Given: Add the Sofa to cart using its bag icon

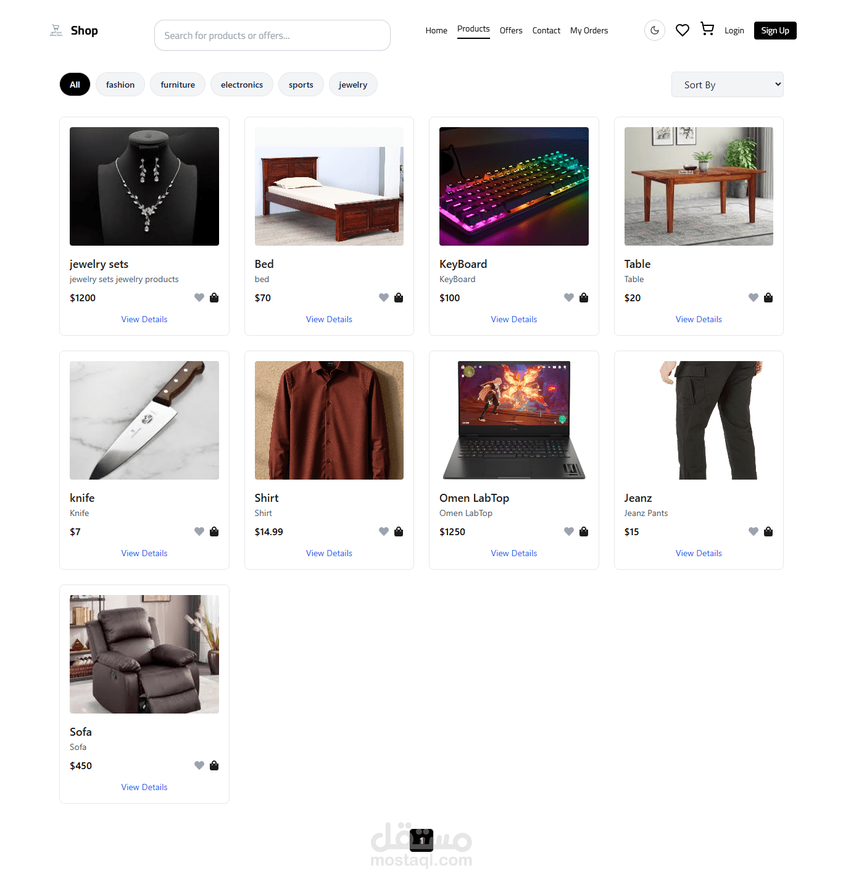Looking at the screenshot, I should tap(214, 765).
